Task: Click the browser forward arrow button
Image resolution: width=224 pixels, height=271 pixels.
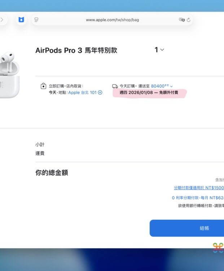Action: tap(2, 20)
